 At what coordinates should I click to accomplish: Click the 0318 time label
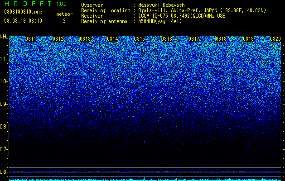(x=221, y=39)
